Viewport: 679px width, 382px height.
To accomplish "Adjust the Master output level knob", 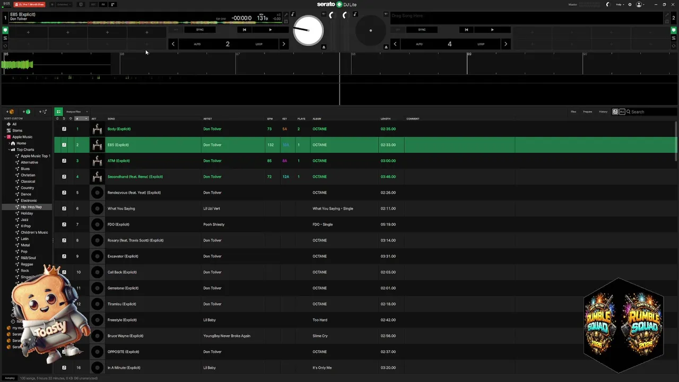I will [x=608, y=4].
